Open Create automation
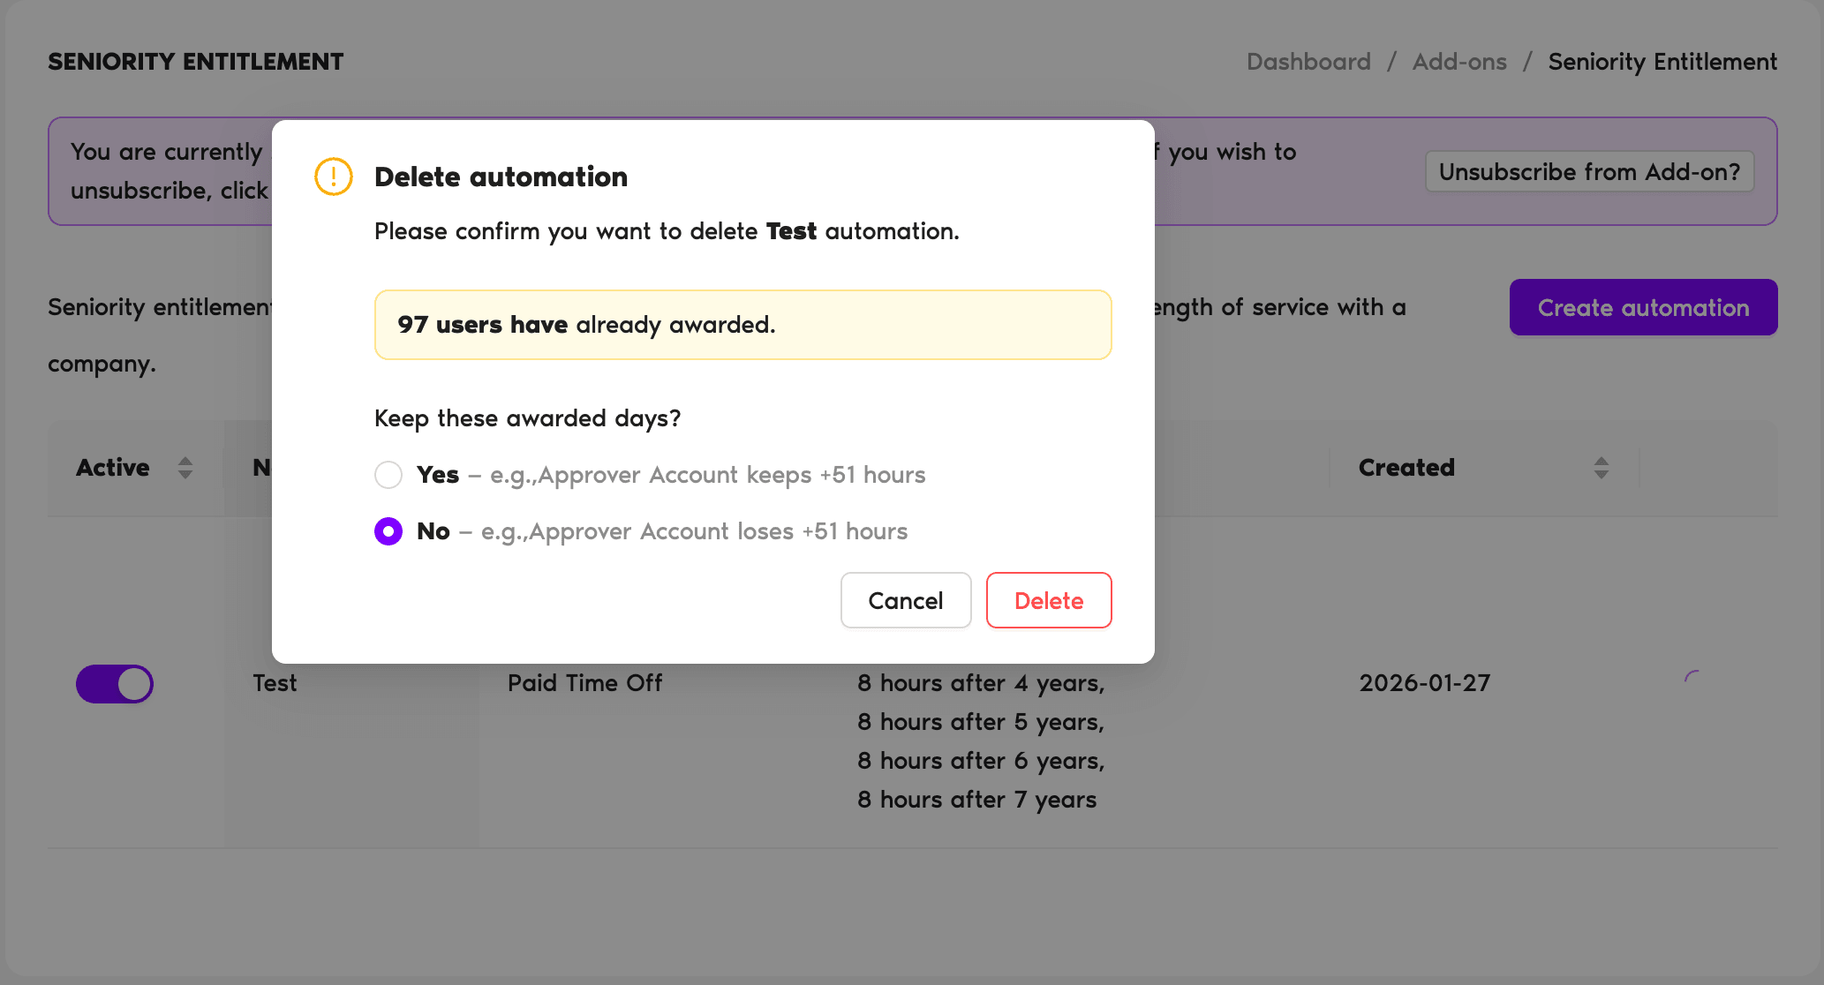Screen dimensions: 1824x985 1643,307
